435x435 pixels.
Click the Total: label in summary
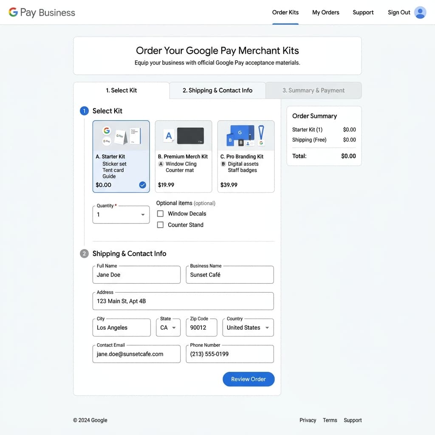point(299,156)
